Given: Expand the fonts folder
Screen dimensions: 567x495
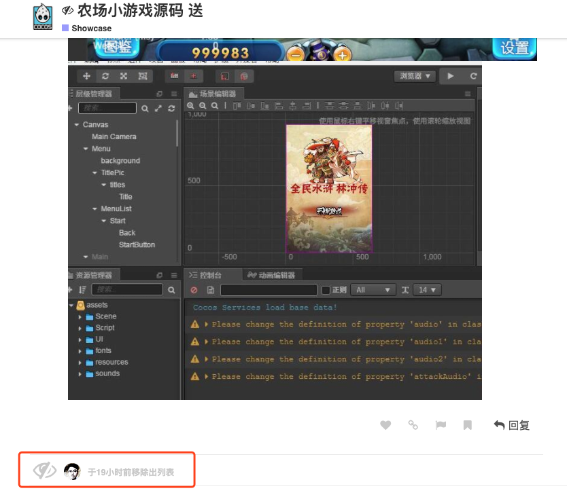Looking at the screenshot, I should point(80,351).
